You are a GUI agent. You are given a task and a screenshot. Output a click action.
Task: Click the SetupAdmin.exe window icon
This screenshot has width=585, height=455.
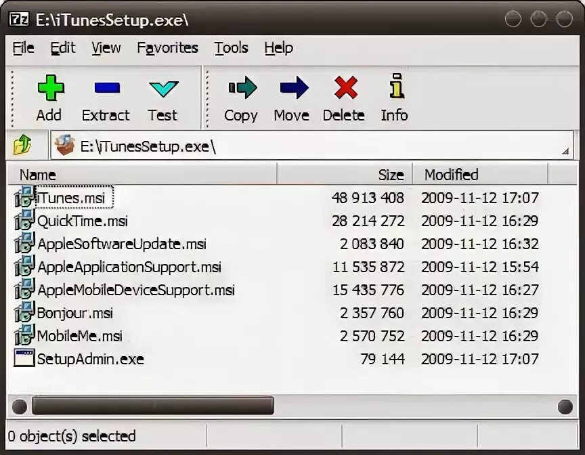[x=24, y=358]
